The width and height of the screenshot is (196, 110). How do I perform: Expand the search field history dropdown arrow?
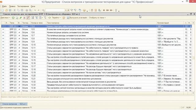(x=66, y=10)
